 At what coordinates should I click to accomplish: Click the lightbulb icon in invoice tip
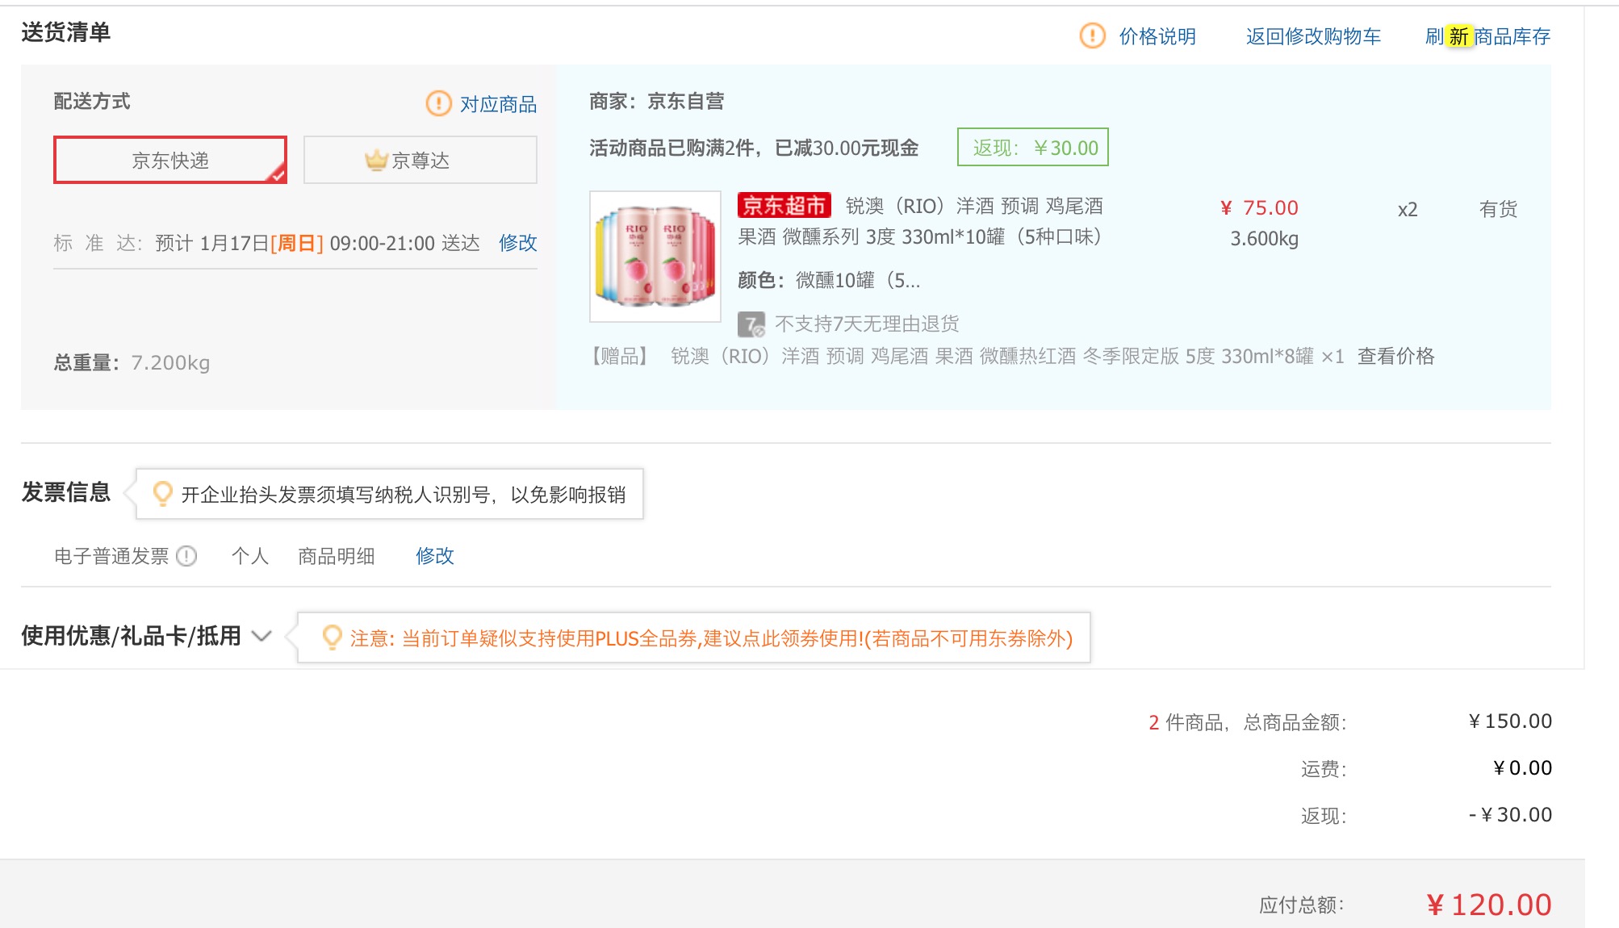pyautogui.click(x=162, y=494)
